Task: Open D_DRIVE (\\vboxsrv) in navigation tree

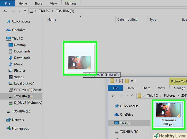Action: point(28,103)
